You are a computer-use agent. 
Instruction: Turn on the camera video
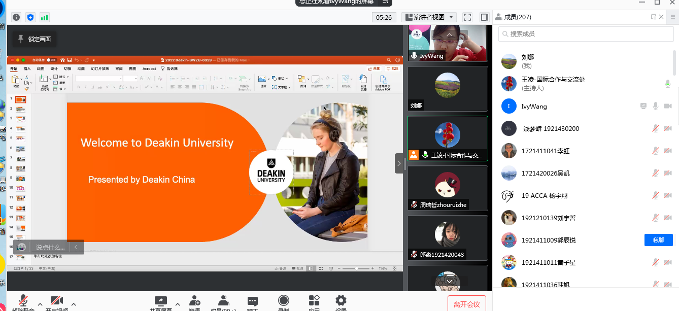[x=57, y=302]
